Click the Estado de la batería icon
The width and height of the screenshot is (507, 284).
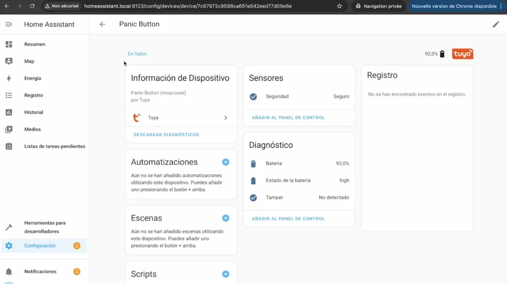[x=253, y=180]
